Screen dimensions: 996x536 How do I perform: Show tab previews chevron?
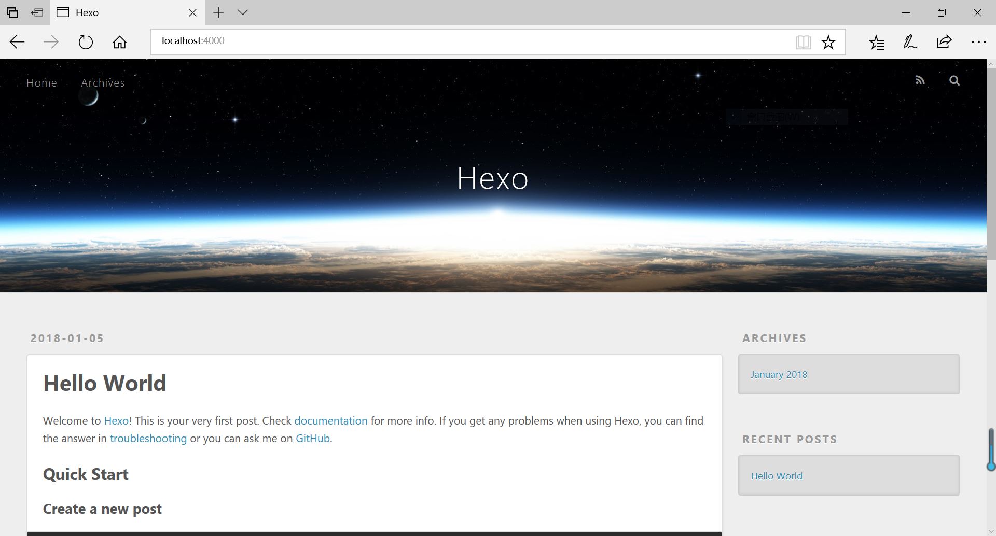pos(243,12)
